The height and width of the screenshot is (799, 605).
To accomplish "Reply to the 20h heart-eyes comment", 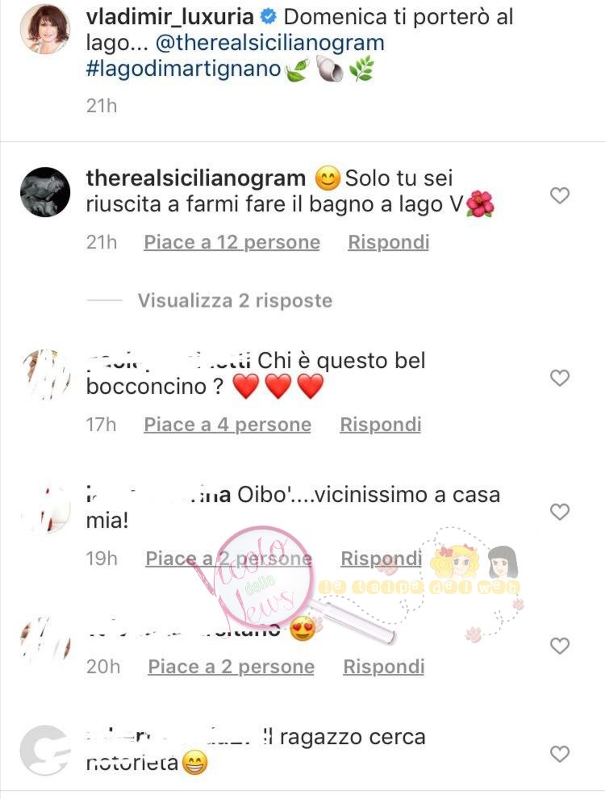I will point(383,667).
